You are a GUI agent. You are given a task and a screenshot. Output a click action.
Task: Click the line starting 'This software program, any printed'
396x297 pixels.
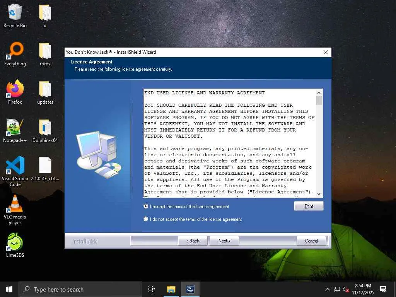point(226,148)
